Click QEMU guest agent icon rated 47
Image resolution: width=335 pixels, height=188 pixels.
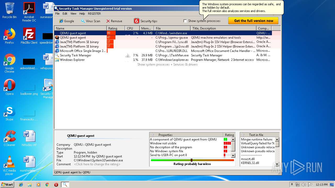pos(57,38)
